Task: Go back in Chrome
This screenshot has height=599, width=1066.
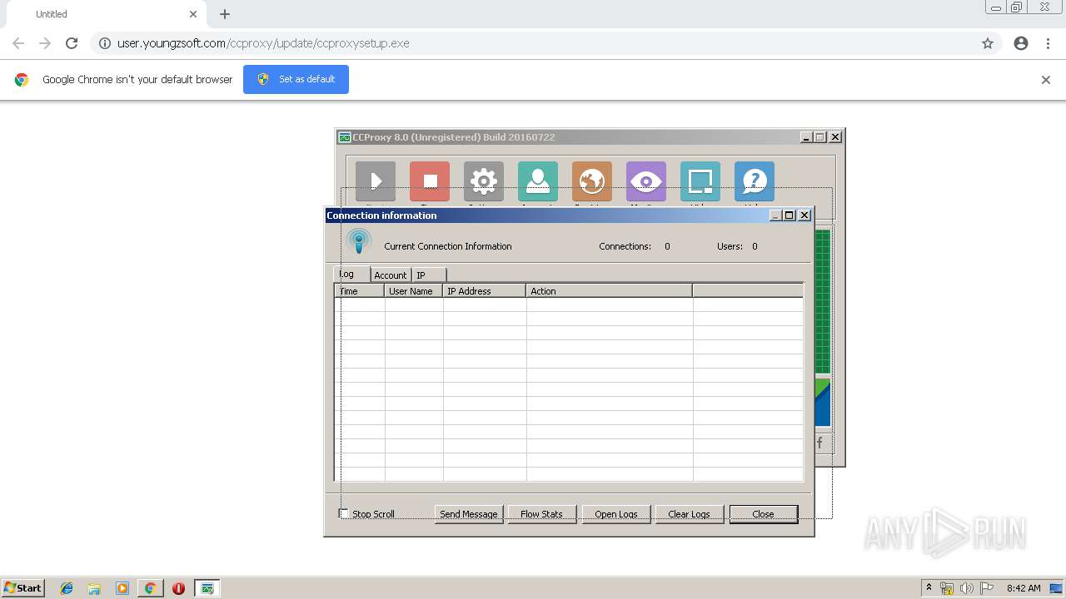Action: (x=18, y=43)
